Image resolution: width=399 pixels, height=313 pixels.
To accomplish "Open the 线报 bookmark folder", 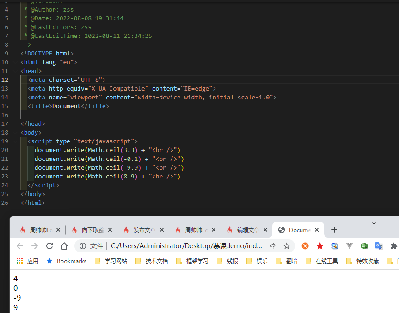I will 227,261.
